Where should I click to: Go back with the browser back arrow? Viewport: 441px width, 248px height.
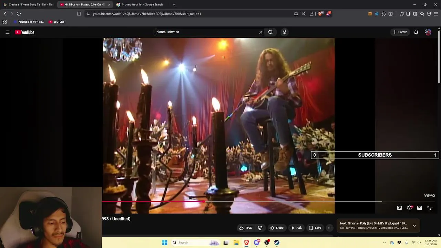[x=5, y=14]
